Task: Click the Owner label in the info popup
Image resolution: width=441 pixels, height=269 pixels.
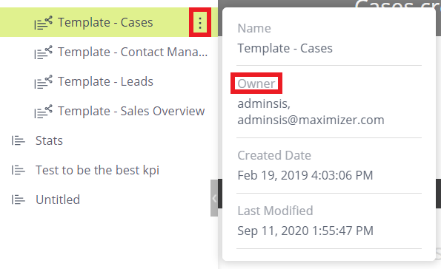Action: tap(256, 84)
